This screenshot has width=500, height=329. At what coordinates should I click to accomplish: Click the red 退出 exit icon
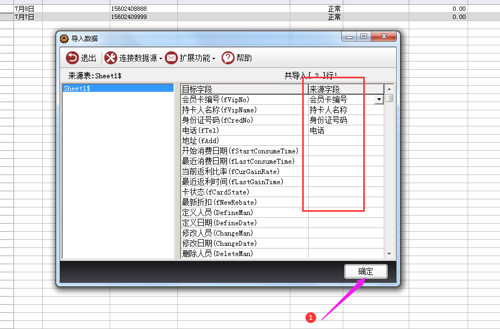click(x=72, y=58)
